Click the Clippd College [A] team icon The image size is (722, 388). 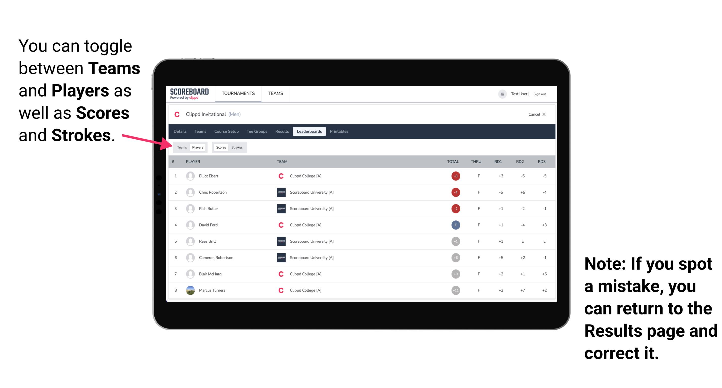click(280, 176)
